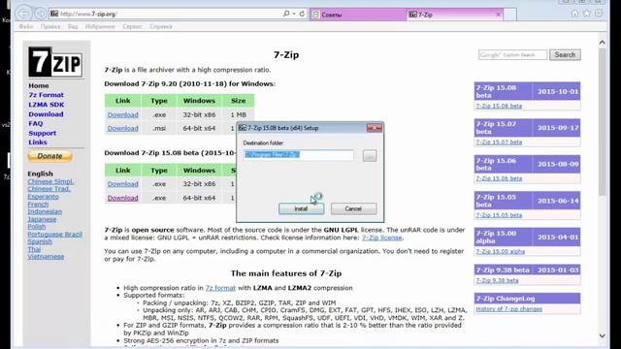Open the 7-Zip 15.00 alpha news link
The height and width of the screenshot is (349, 621).
(x=501, y=251)
